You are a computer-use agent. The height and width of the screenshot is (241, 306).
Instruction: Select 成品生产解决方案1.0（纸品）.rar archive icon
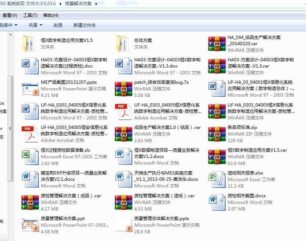click(123, 134)
